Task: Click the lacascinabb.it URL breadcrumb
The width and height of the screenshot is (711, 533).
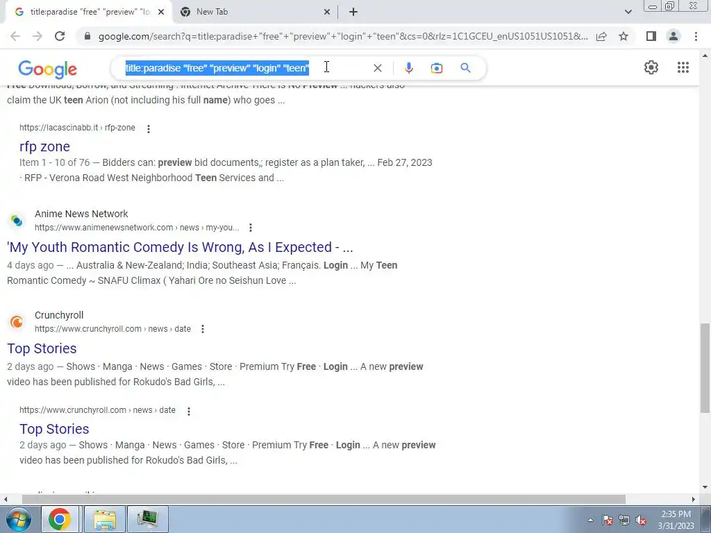Action: (x=77, y=128)
